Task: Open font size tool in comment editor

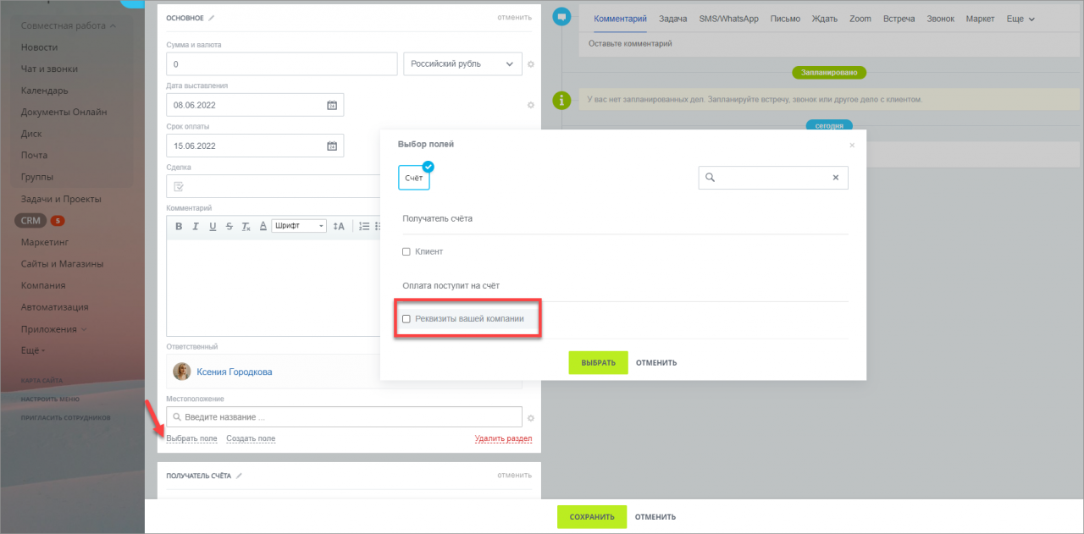Action: point(339,226)
